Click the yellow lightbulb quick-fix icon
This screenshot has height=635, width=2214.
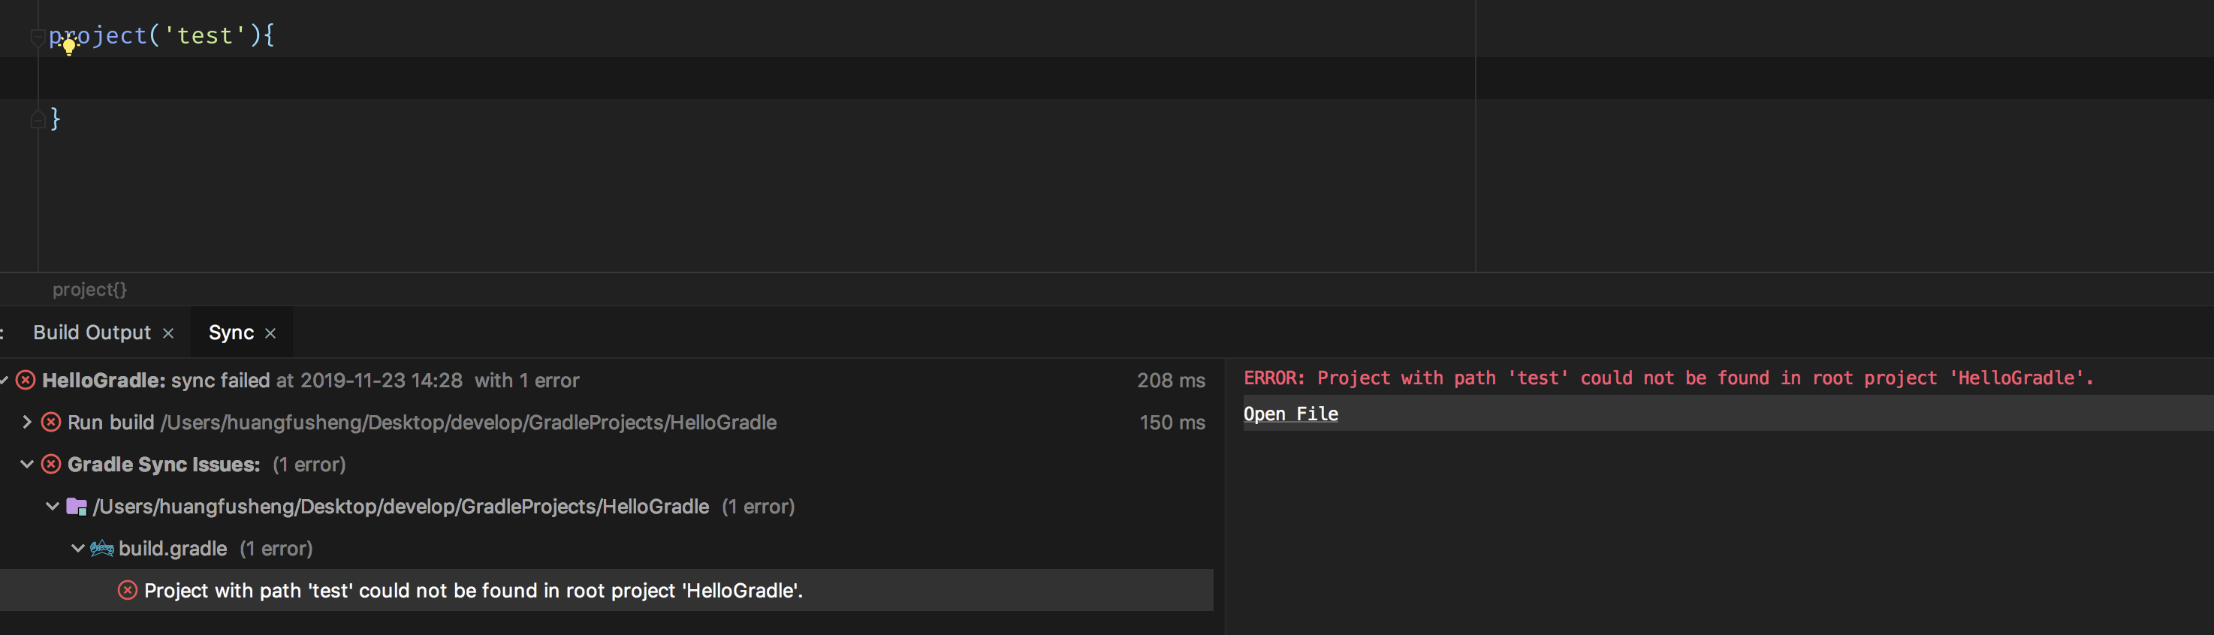69,47
